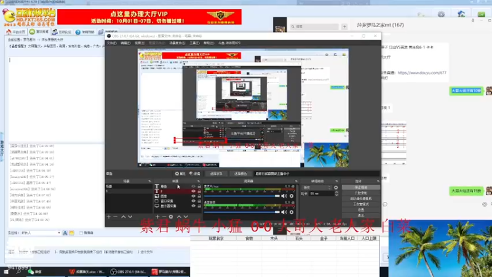Open the 视图(V) menu in OBS

point(140,43)
